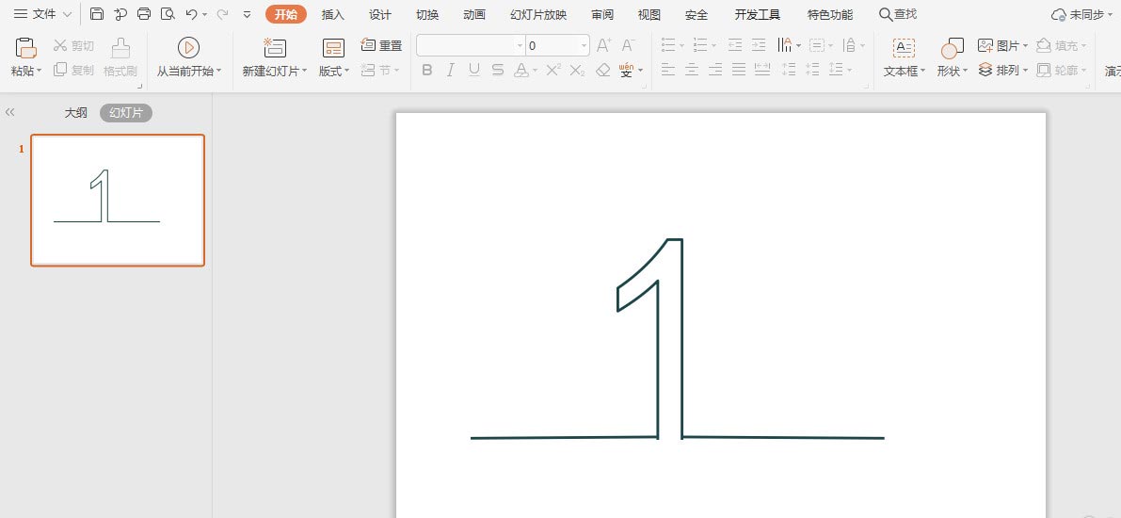1121x518 pixels.
Task: Click 剪切 (Cut) scissors button
Action: pyautogui.click(x=73, y=46)
